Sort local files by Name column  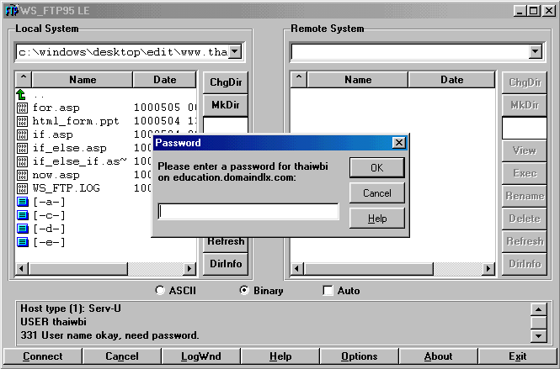tap(83, 80)
